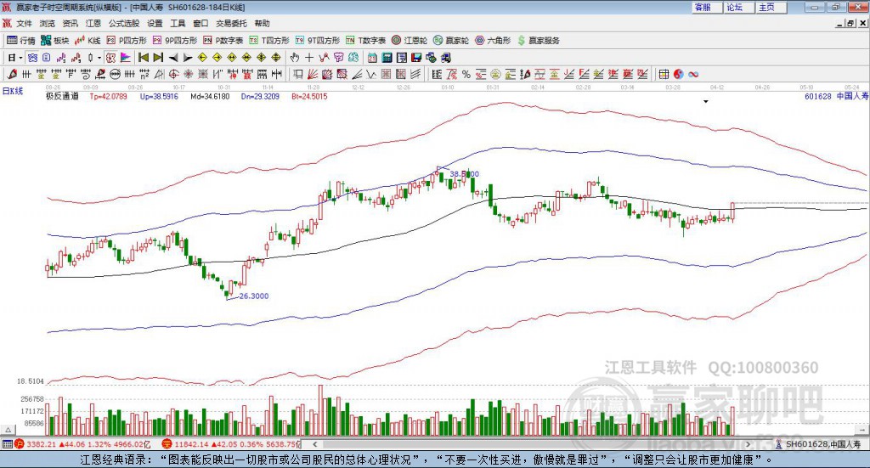870x468 pixels.
Task: Click the 主页 homepage button
Action: (x=771, y=7)
